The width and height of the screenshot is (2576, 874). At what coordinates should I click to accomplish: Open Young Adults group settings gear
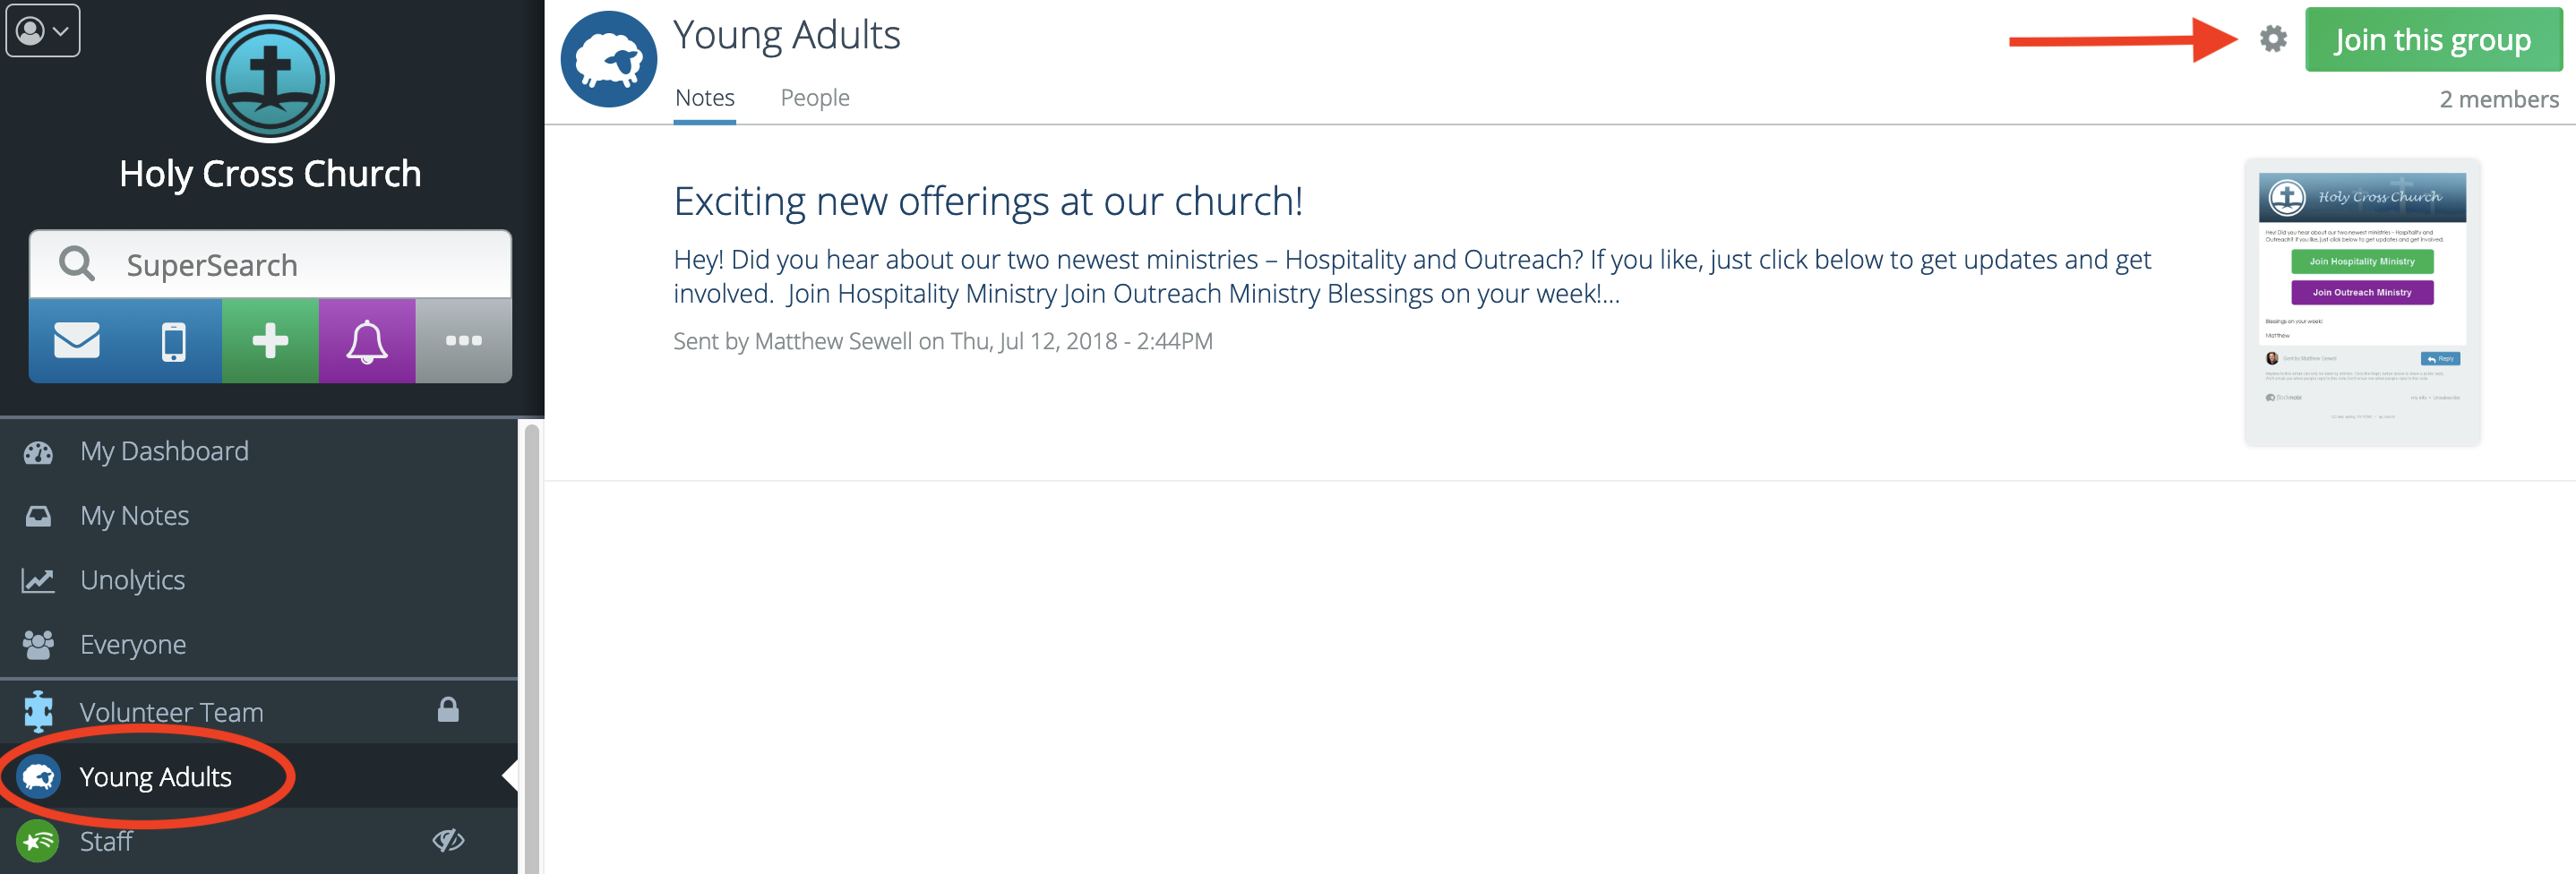[x=2273, y=39]
